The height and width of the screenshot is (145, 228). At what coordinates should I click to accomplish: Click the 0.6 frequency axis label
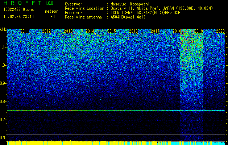3,138
